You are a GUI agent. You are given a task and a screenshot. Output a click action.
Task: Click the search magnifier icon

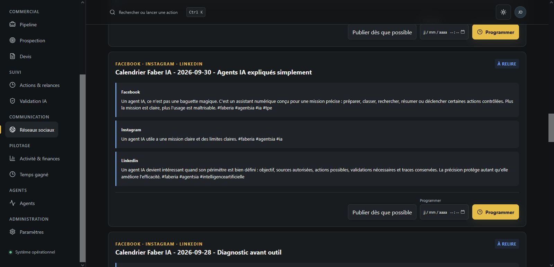tap(112, 12)
